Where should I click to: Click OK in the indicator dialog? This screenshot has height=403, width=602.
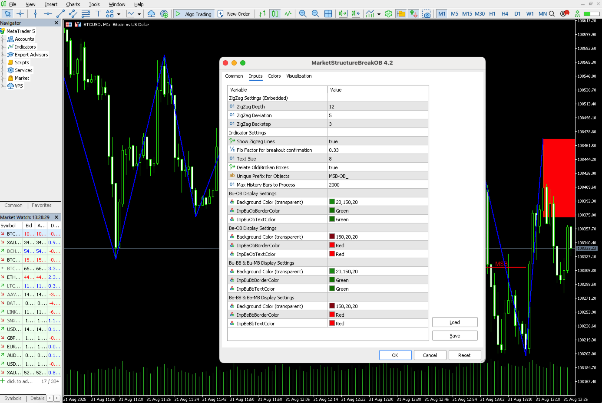(x=395, y=355)
